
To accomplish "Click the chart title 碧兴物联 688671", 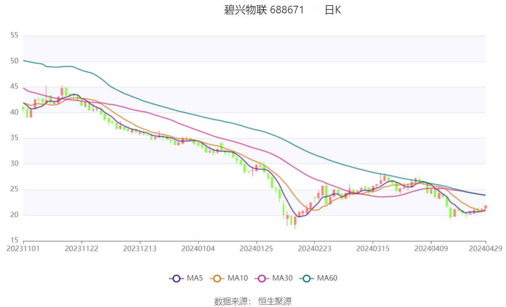I will coord(264,10).
